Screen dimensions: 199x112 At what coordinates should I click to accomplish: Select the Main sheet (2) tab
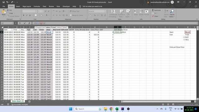pos(18,101)
